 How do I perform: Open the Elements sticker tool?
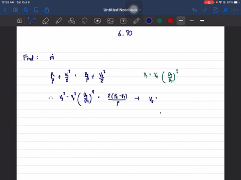[x=97, y=21]
